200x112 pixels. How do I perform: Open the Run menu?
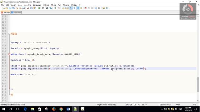[59, 5]
